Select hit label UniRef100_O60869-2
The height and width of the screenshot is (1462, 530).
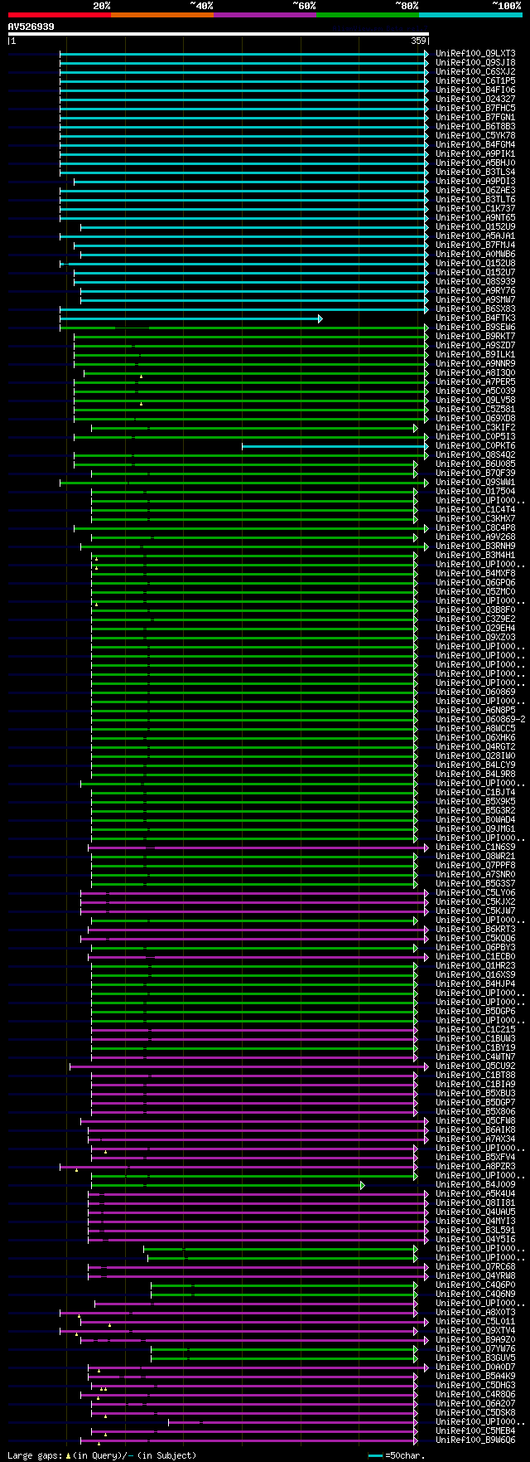(x=480, y=720)
